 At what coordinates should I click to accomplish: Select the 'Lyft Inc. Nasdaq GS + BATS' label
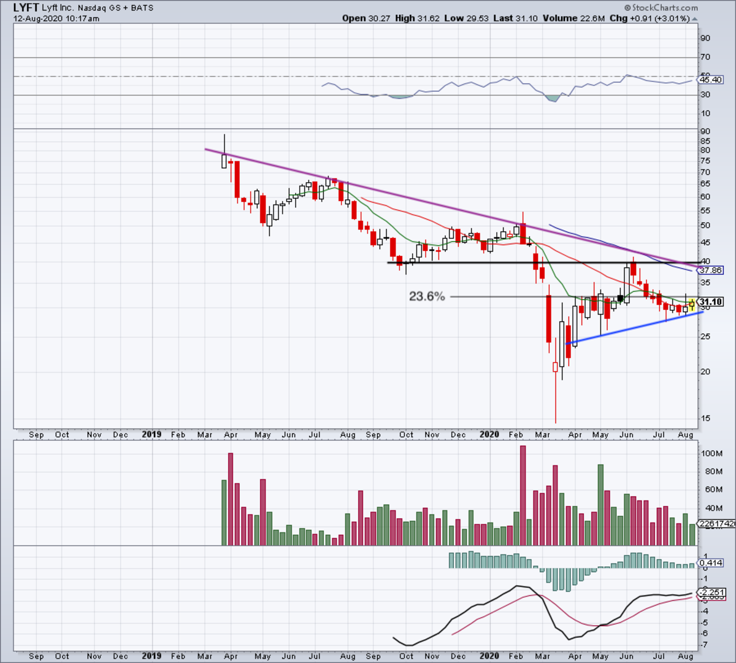98,9
